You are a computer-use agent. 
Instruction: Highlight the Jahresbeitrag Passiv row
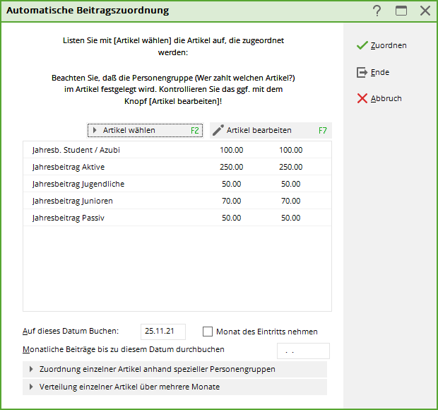pyautogui.click(x=68, y=218)
